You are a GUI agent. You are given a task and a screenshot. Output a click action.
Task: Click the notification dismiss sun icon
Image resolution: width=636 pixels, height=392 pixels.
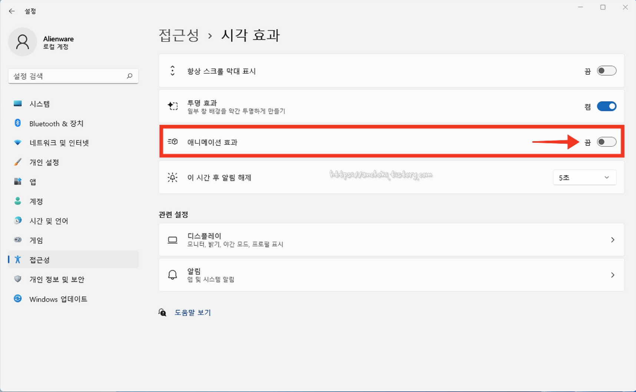172,177
